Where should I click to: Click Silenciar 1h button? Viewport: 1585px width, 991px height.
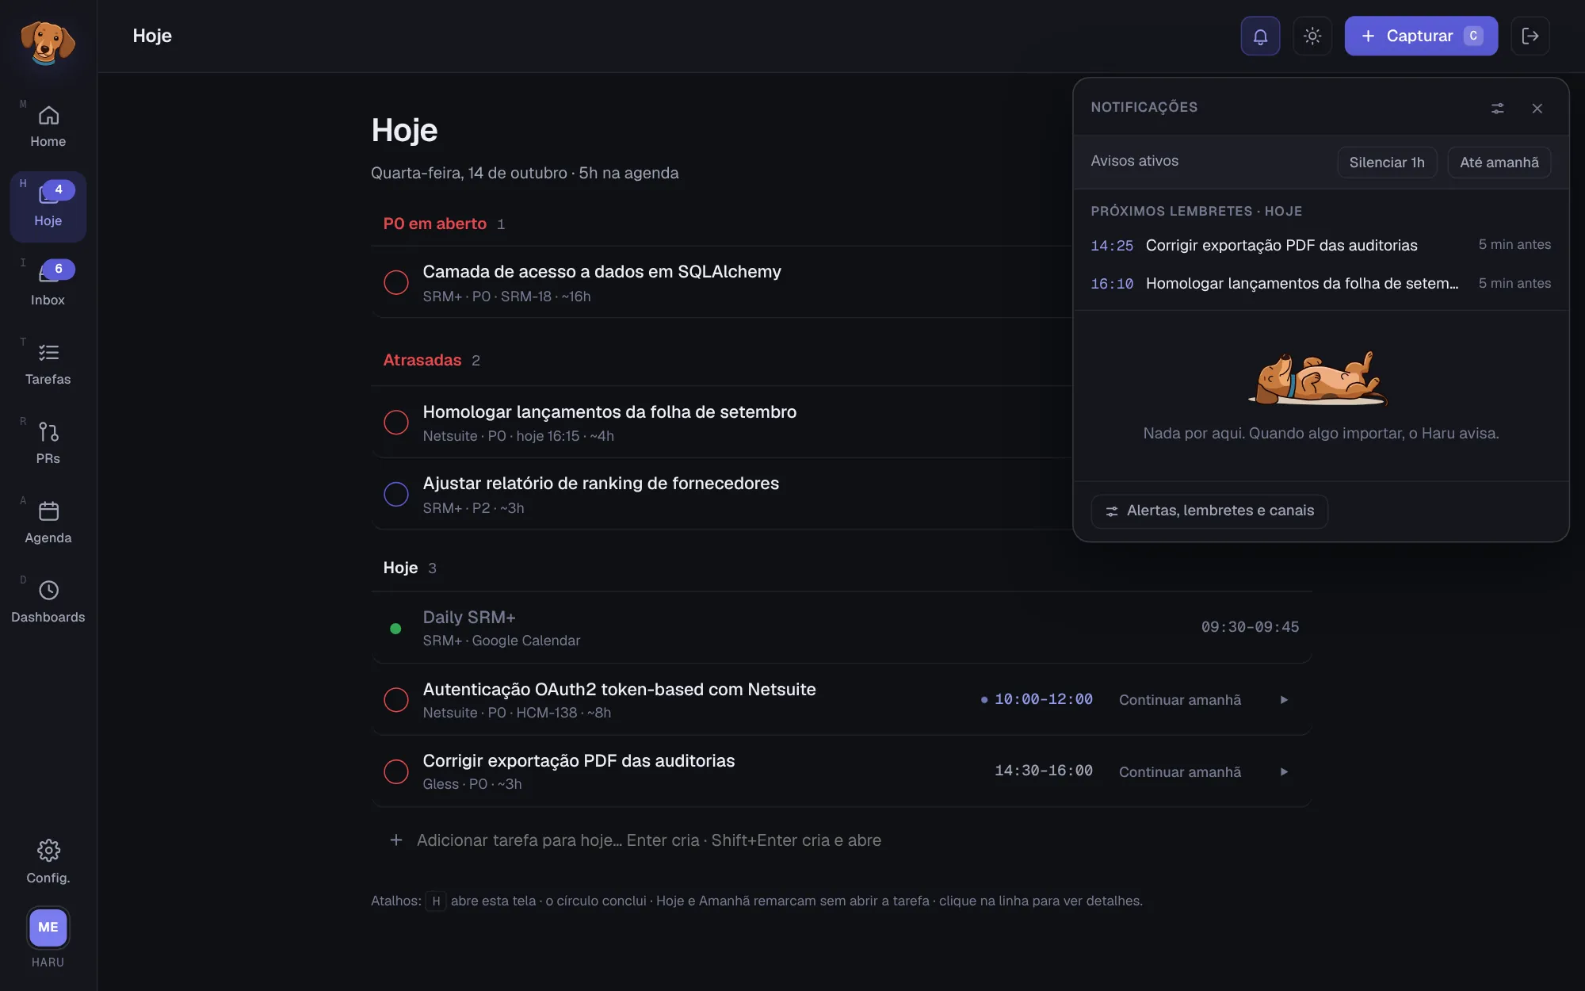click(1387, 163)
